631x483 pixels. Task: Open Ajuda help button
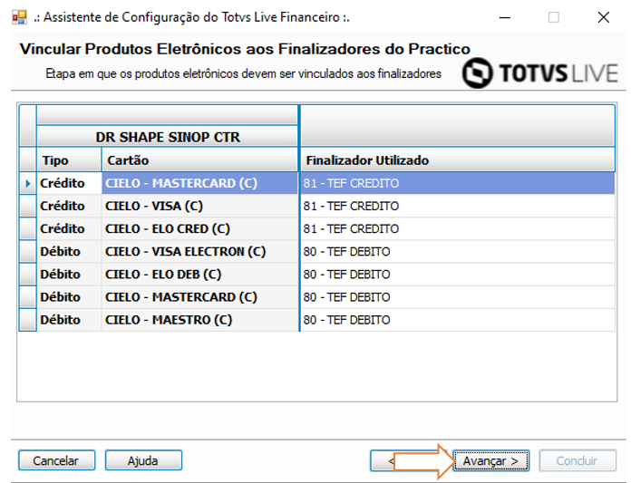143,460
